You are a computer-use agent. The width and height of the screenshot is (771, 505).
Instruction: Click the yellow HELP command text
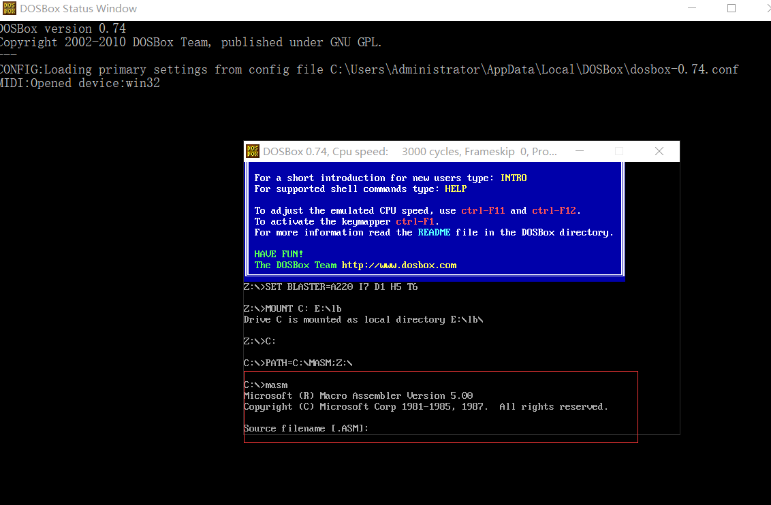456,189
